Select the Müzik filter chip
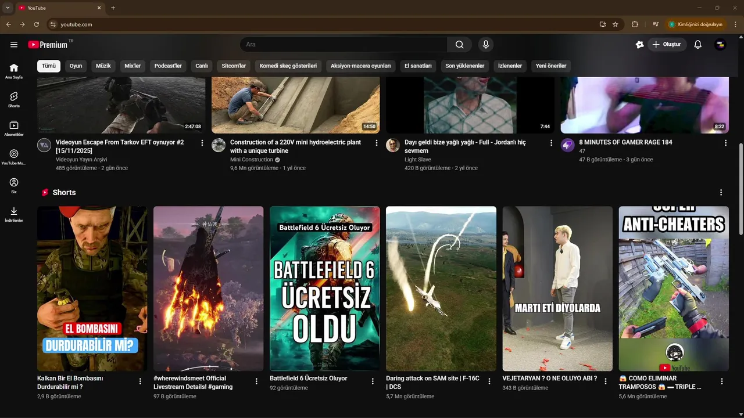The width and height of the screenshot is (744, 418). [x=103, y=66]
